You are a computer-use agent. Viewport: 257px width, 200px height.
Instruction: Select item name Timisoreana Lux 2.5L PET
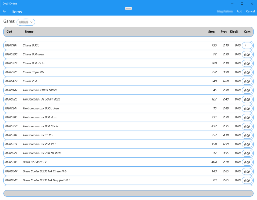(x=39, y=144)
